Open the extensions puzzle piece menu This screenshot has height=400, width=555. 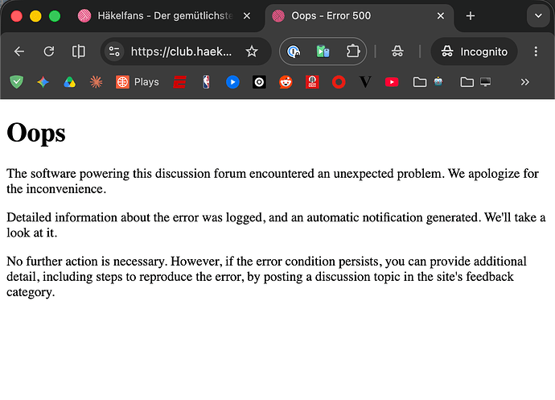pyautogui.click(x=352, y=52)
